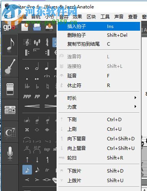
Task: Apply the natural accidental
Action: click(47, 87)
